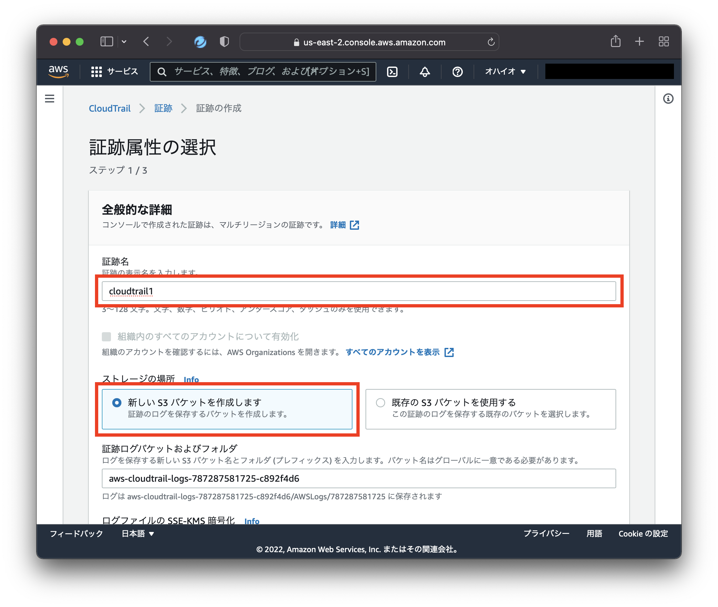Open the 詳細 link next to multi-region text
718x607 pixels.
(x=338, y=225)
